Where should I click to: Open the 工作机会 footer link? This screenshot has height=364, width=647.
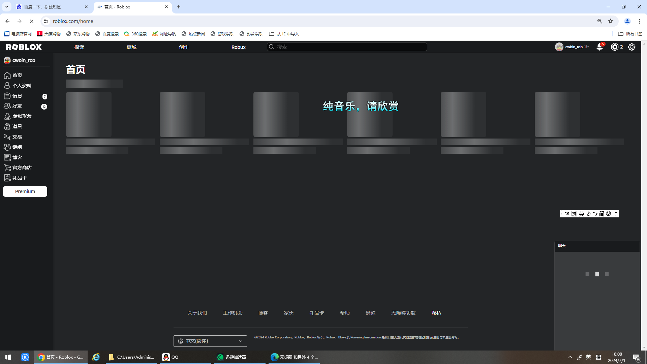pyautogui.click(x=233, y=313)
